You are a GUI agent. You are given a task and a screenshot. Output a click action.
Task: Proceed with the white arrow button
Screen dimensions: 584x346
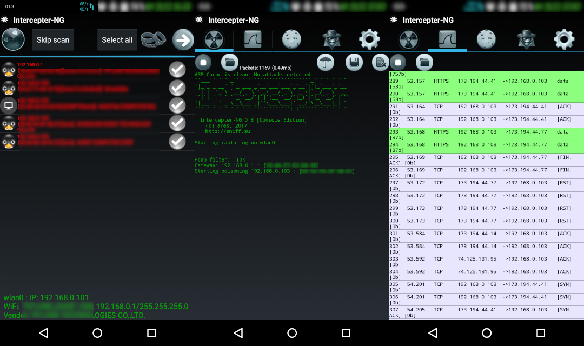183,40
